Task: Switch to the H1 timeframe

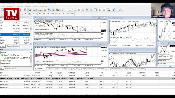Action: click(56, 14)
